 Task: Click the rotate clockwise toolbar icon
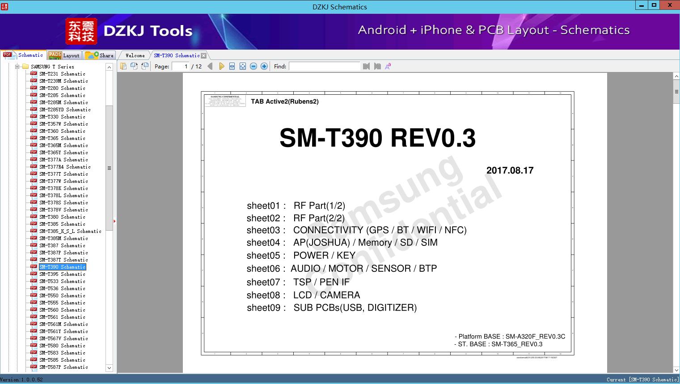[145, 66]
